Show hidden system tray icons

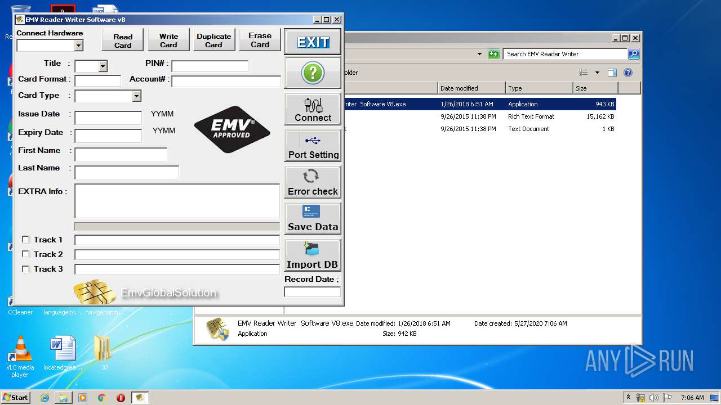click(x=629, y=398)
